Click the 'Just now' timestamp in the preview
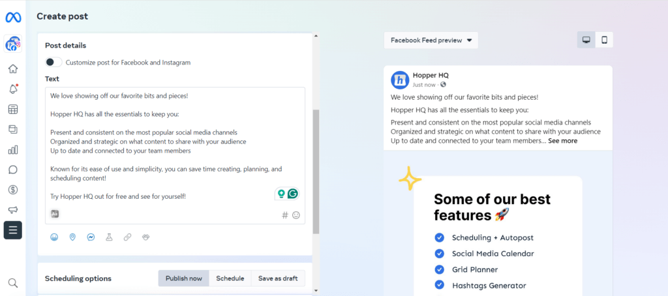 click(424, 85)
